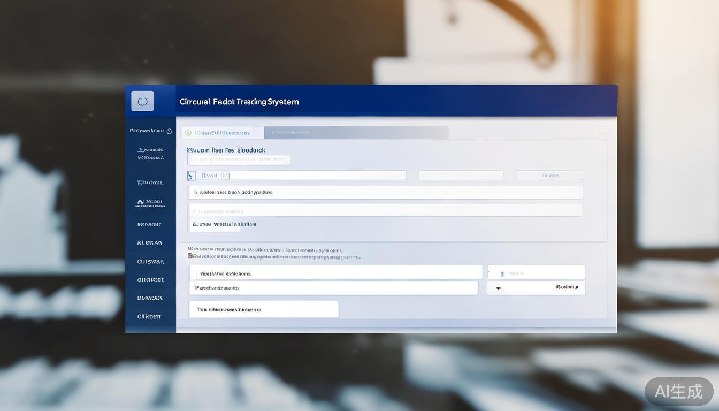
Task: Open the third wide row in the upper form
Action: tap(385, 210)
